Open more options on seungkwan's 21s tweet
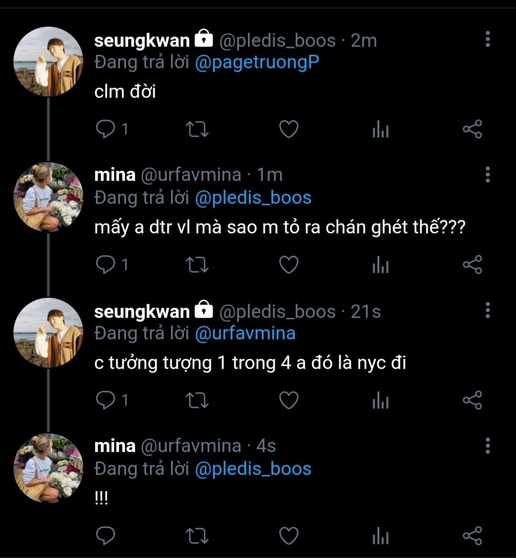This screenshot has height=558, width=516. 487,310
